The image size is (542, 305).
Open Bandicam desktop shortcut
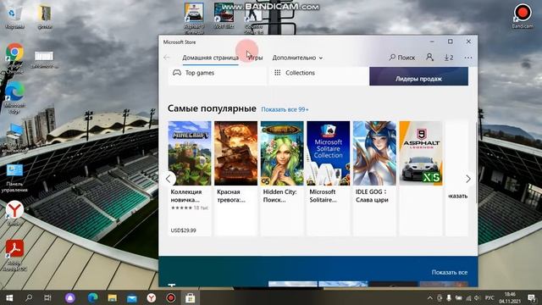pyautogui.click(x=523, y=15)
